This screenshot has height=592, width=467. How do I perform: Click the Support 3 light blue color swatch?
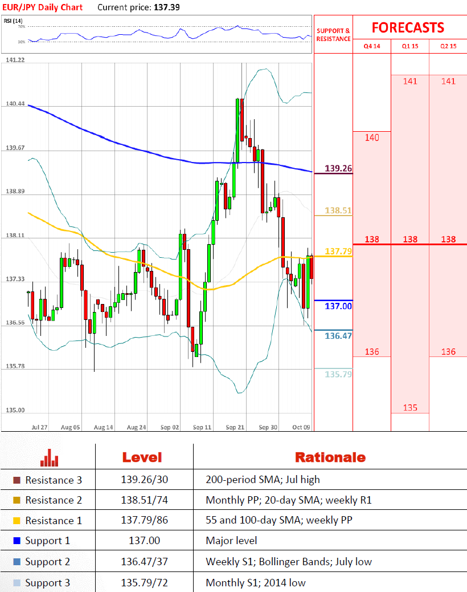[x=17, y=583]
